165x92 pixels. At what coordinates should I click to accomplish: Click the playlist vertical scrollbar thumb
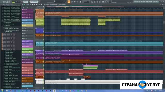[164, 22]
